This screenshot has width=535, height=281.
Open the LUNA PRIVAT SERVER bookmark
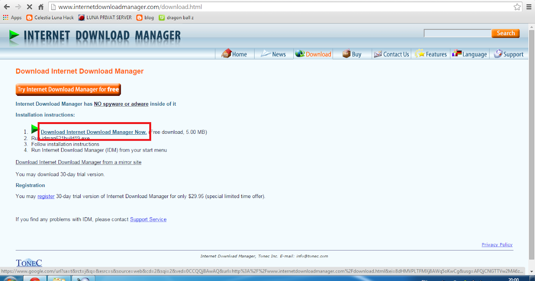[x=105, y=18]
